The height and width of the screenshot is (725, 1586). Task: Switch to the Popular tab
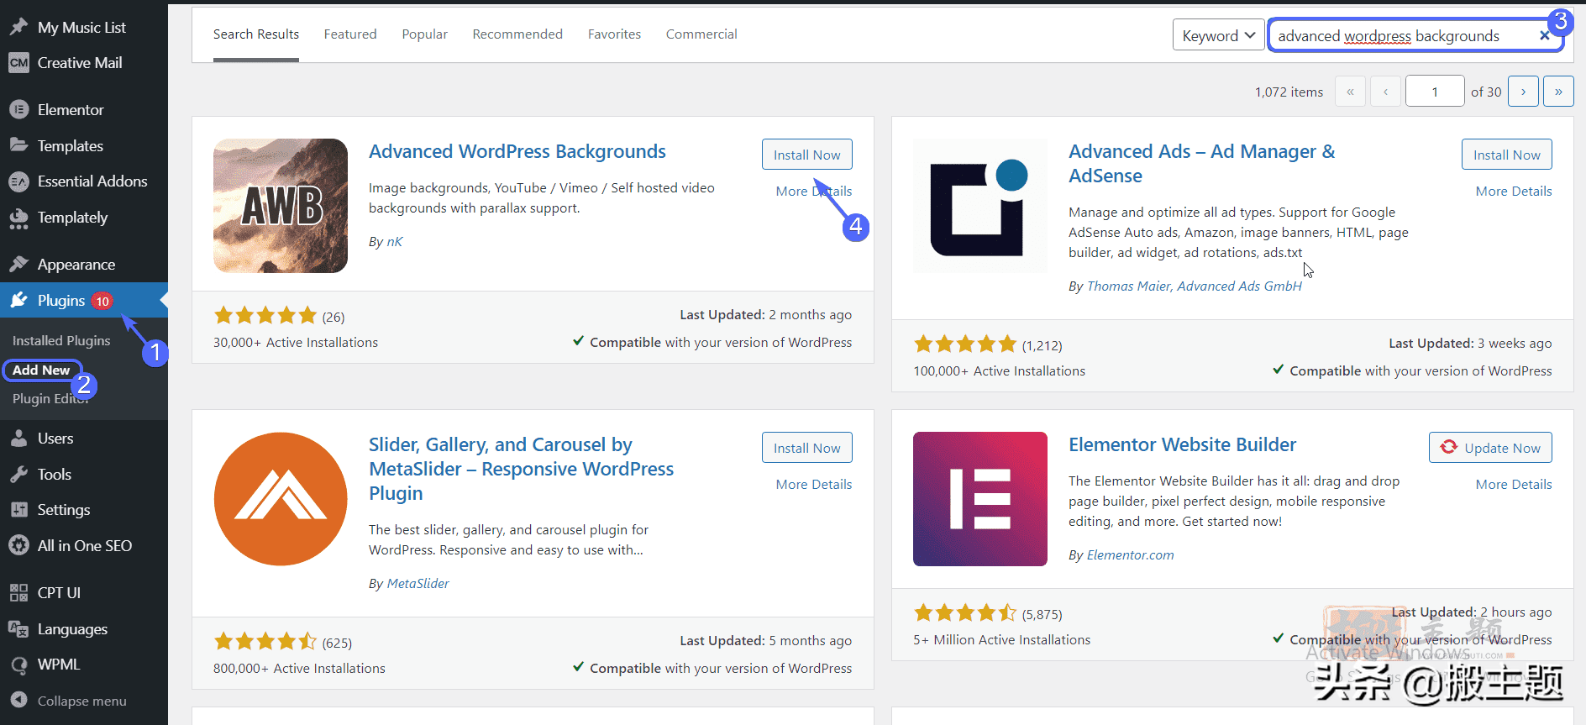pyautogui.click(x=425, y=34)
